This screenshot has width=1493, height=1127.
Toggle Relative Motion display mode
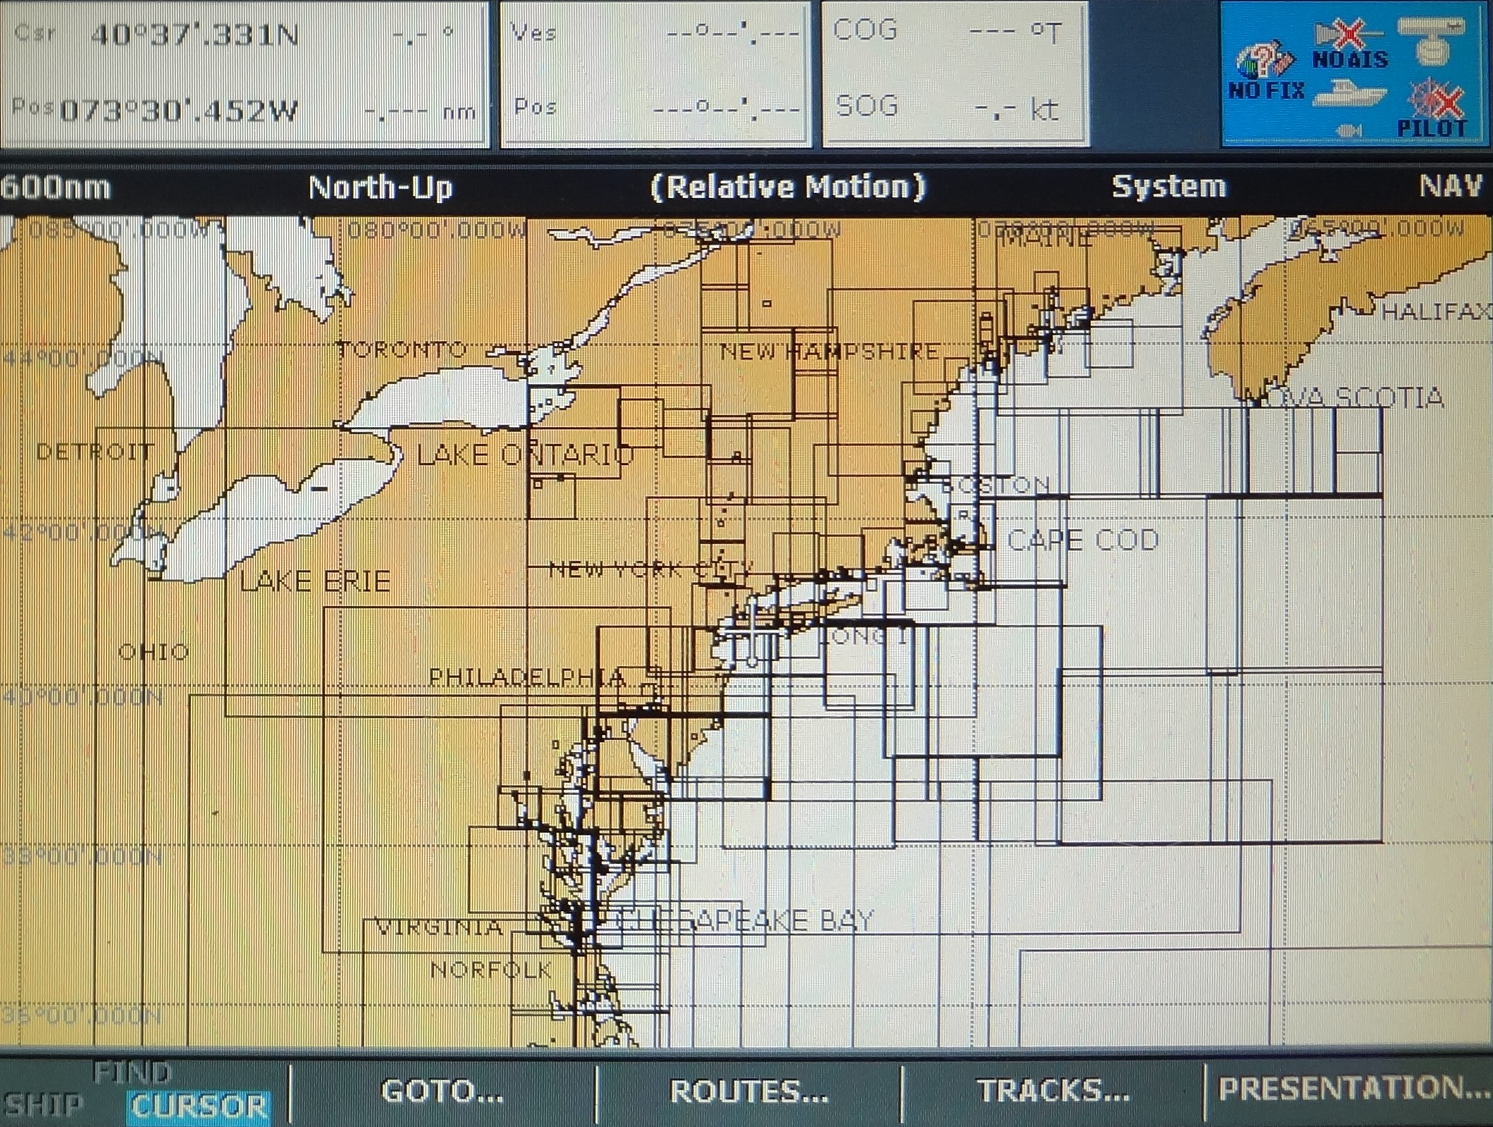791,189
